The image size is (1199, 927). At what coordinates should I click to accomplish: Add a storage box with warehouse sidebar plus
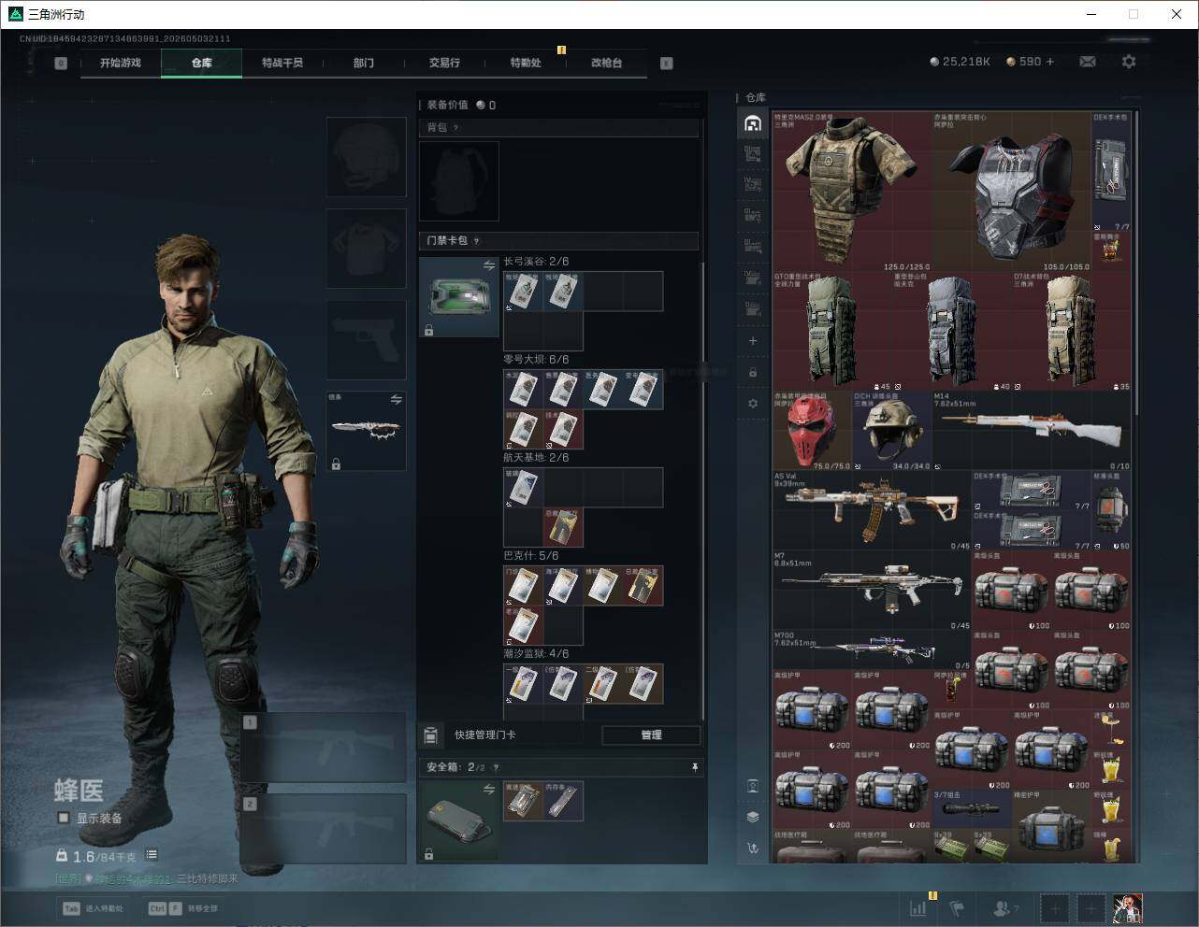753,341
